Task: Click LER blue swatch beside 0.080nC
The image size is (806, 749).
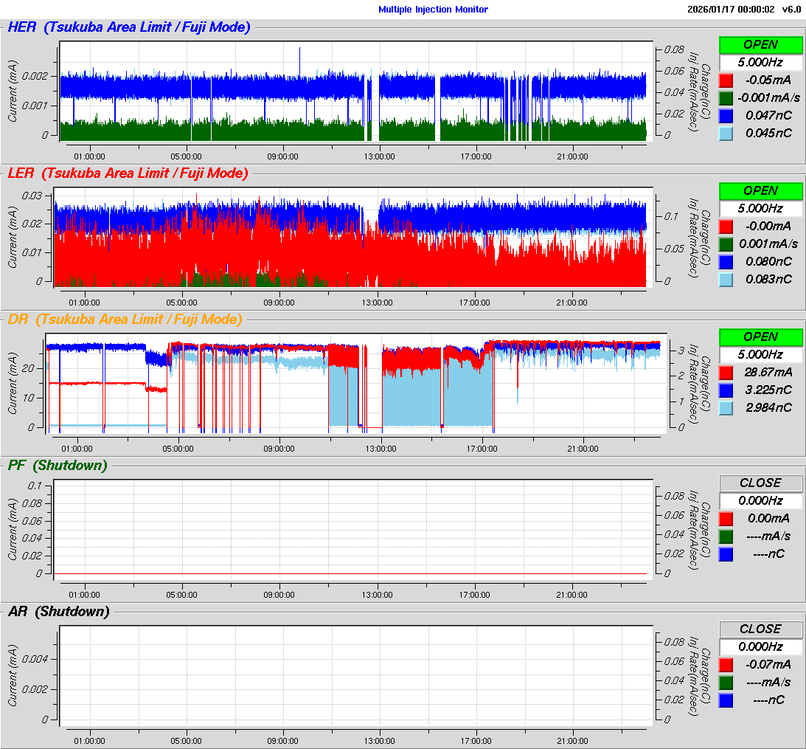Action: tap(726, 262)
